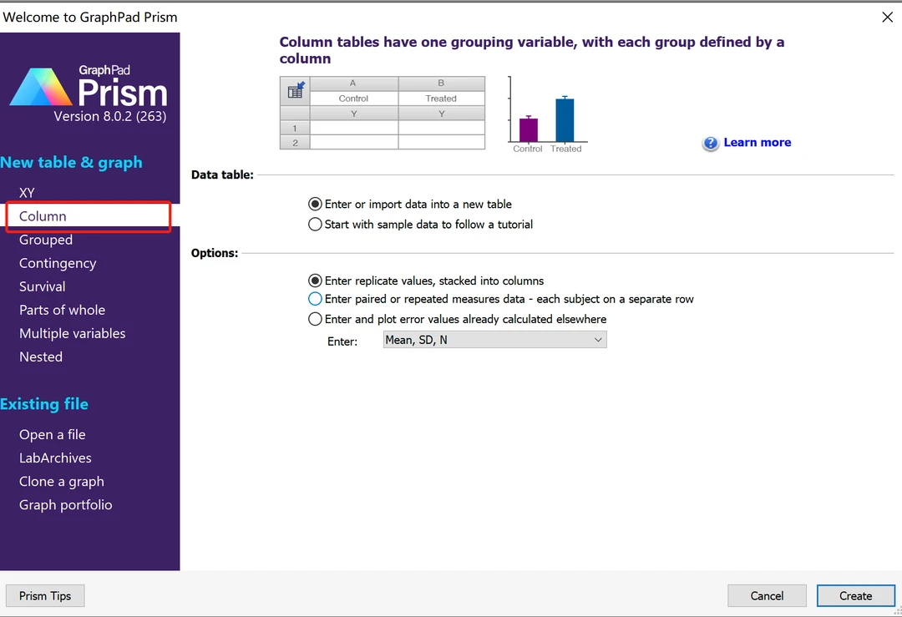Image resolution: width=902 pixels, height=617 pixels.
Task: Click the 'Existing file' heading
Action: [44, 404]
